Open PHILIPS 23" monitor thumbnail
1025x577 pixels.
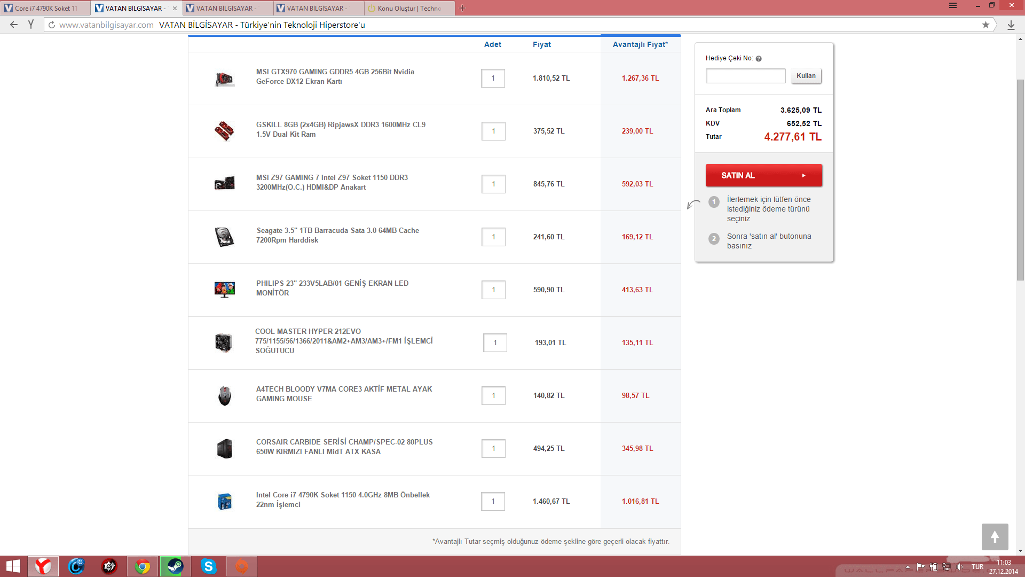coord(225,290)
